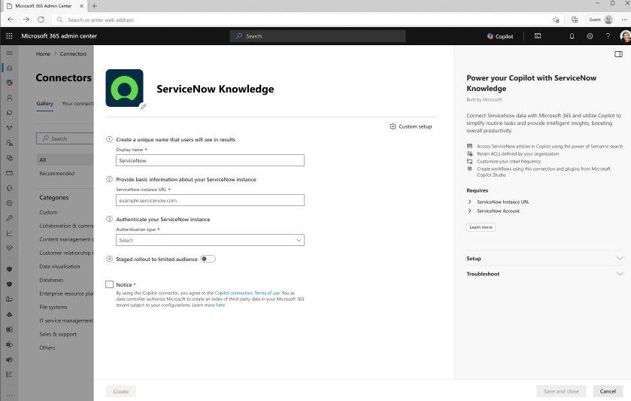The width and height of the screenshot is (631, 401).
Task: Open browser more options menu
Action: 624,20
